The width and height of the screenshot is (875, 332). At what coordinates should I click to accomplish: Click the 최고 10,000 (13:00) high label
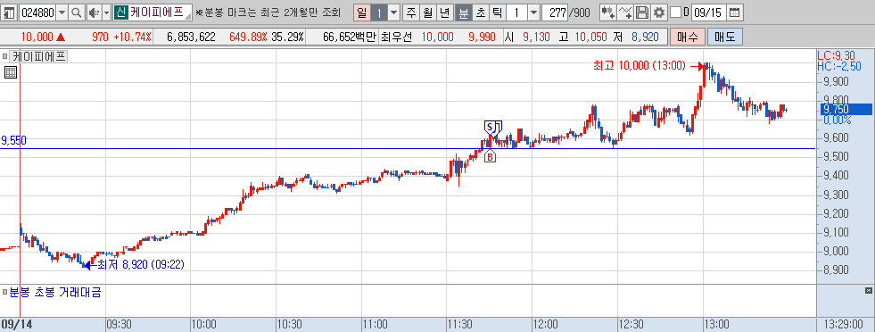coord(639,66)
